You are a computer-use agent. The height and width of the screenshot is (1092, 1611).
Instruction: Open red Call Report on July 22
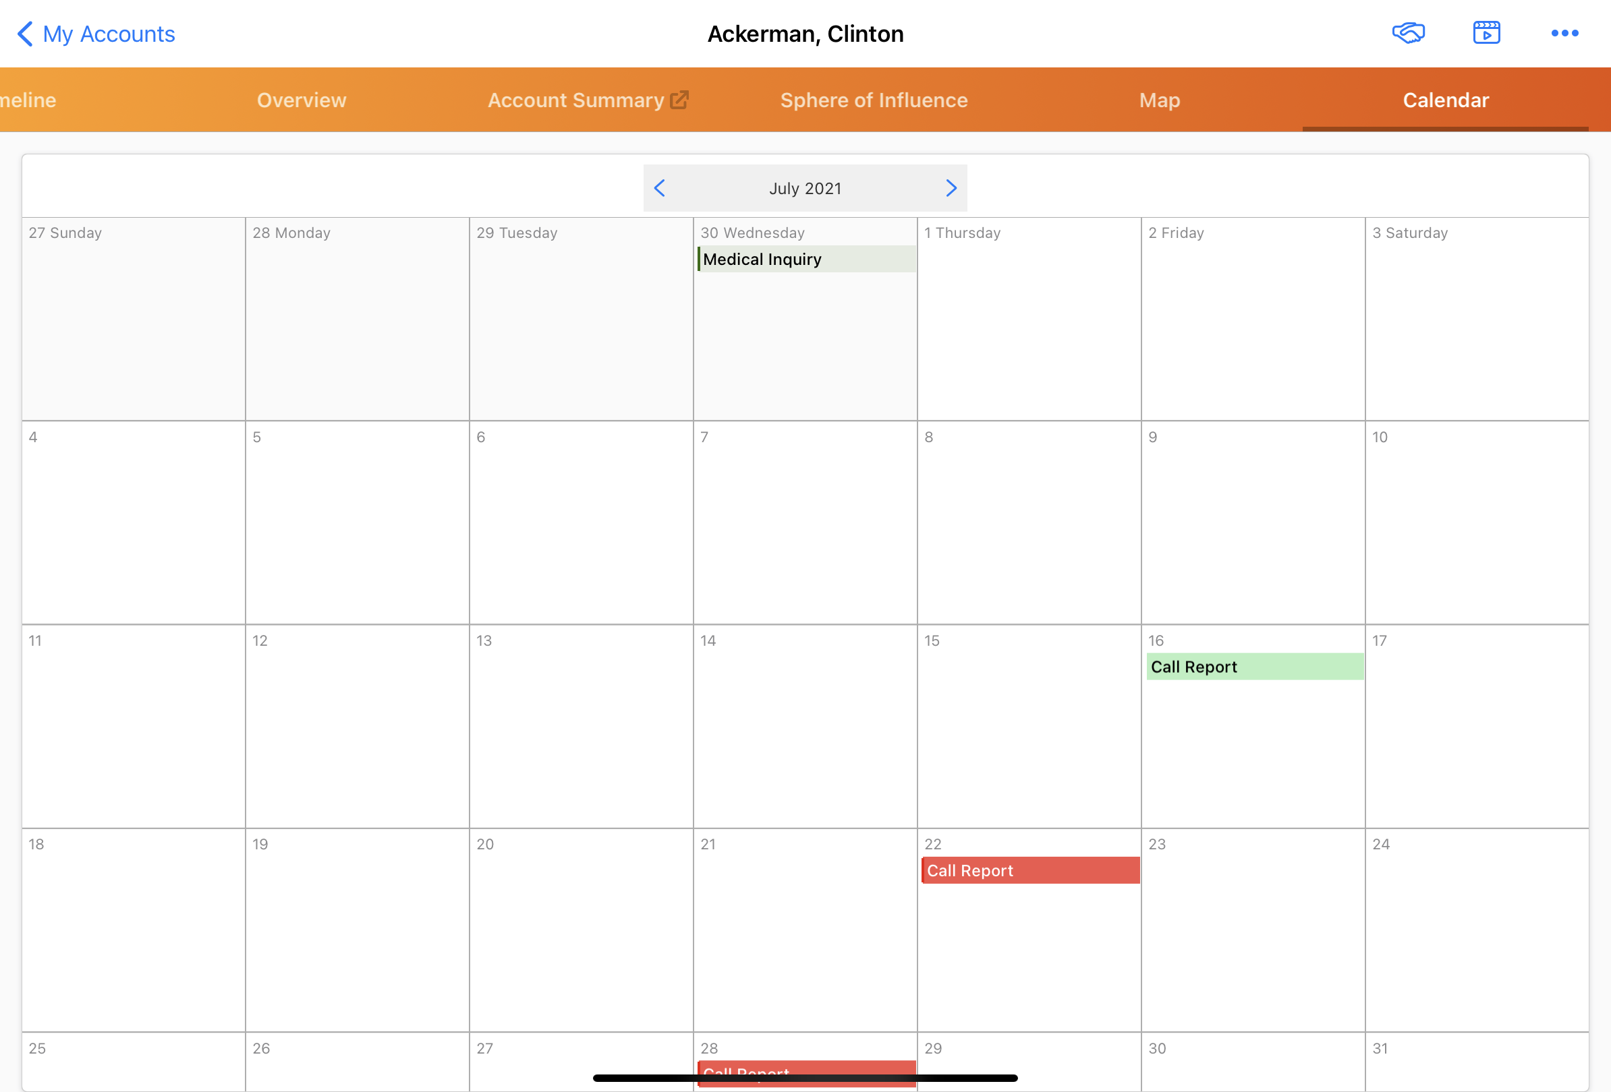[x=1030, y=870]
